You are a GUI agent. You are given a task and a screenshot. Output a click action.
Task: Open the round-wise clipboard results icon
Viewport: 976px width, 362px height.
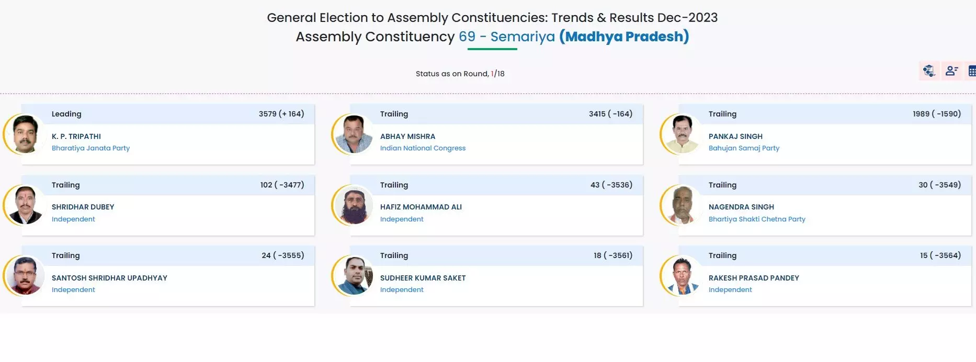click(929, 71)
